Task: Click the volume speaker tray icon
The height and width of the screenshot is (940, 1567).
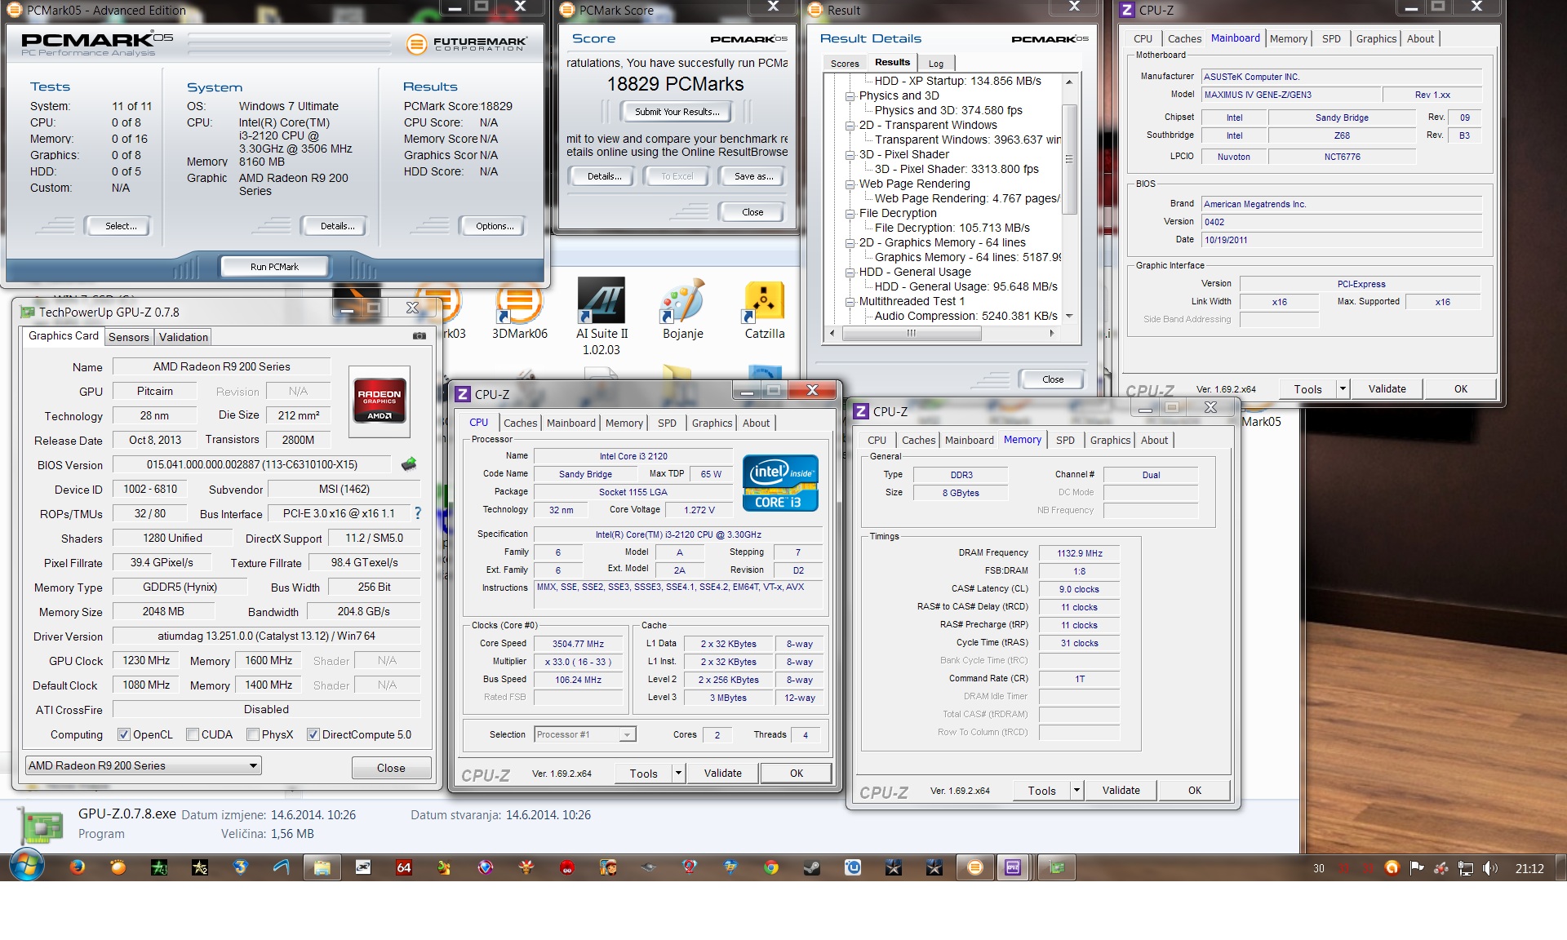Action: coord(1489,868)
